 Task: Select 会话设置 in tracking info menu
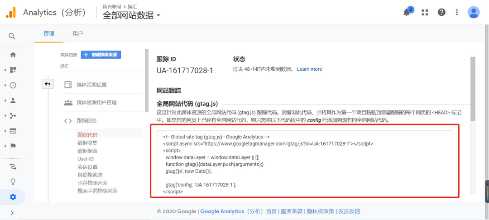87,167
